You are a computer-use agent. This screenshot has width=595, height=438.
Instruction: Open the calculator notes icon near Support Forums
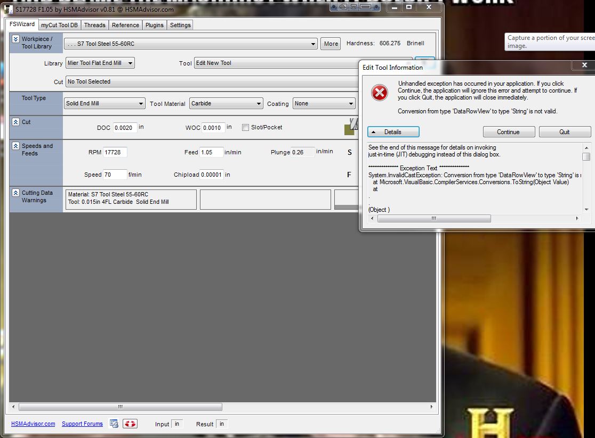114,424
